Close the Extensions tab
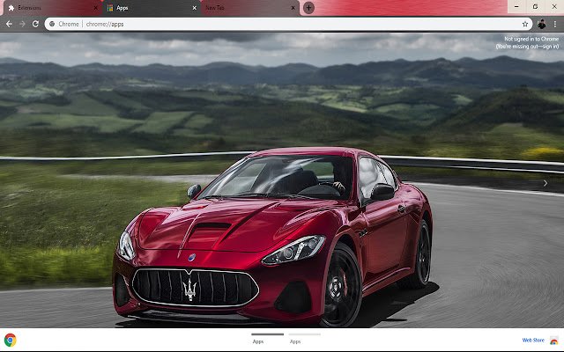This screenshot has width=564, height=352. 96,8
